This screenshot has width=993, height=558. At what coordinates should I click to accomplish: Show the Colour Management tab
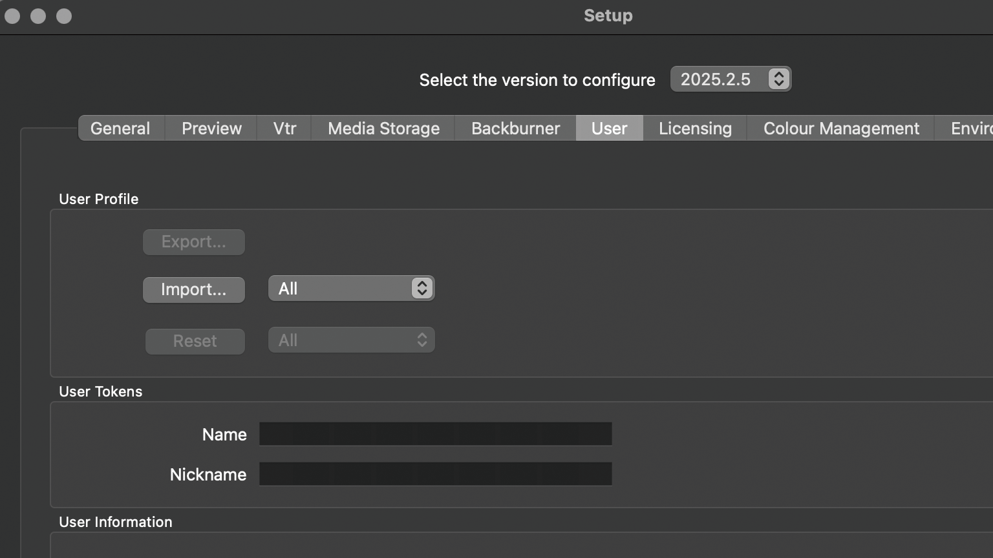[x=841, y=129]
